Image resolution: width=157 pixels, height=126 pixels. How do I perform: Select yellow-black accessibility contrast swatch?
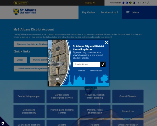(x=130, y=3)
